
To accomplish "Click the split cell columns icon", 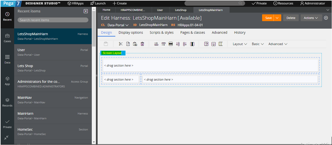I will click(221, 44).
